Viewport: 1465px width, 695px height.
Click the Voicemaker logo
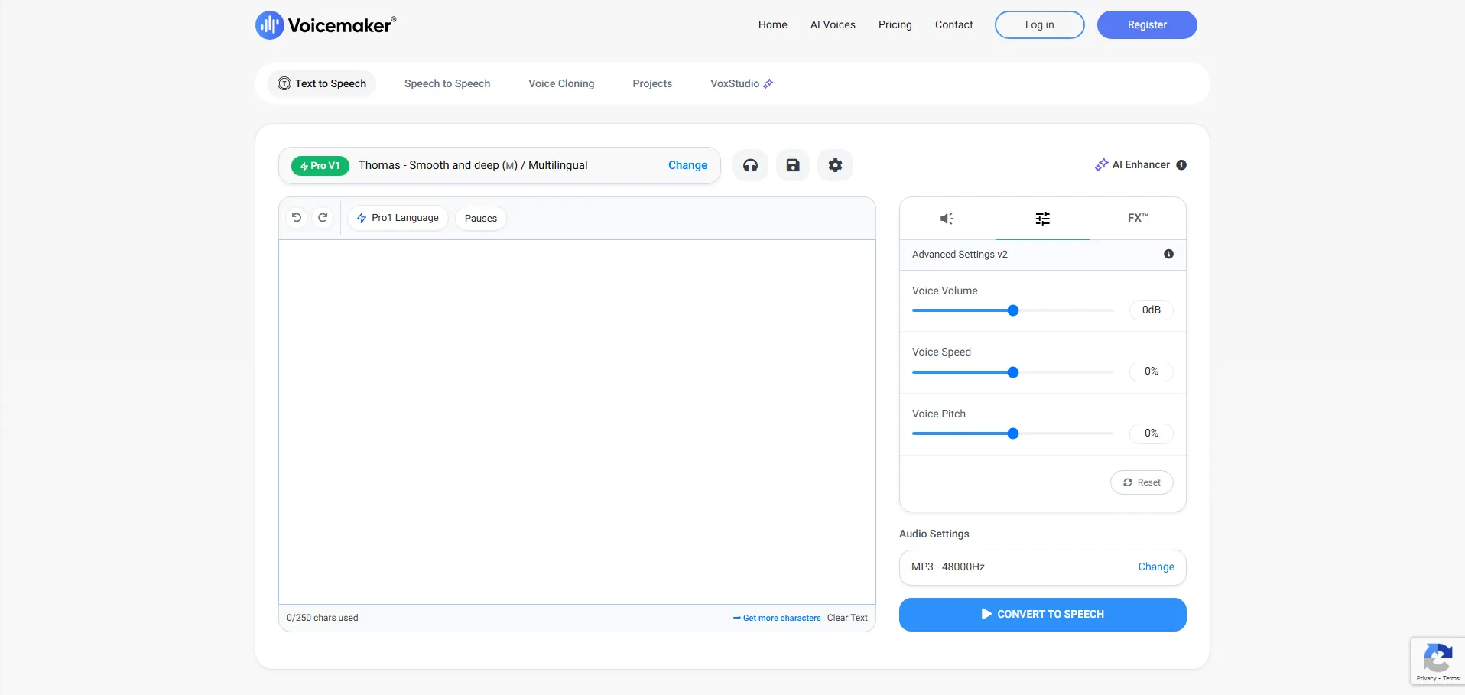pyautogui.click(x=326, y=25)
